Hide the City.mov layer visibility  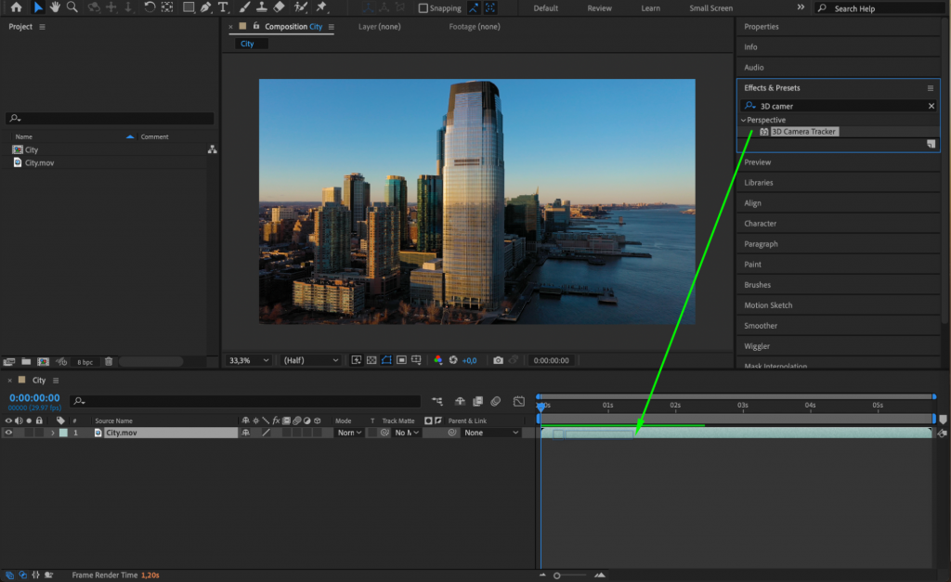[x=7, y=433]
